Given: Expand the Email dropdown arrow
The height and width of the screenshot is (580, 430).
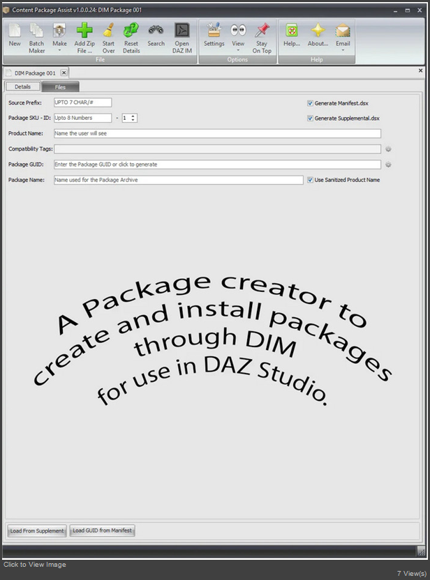Looking at the screenshot, I should [x=343, y=50].
